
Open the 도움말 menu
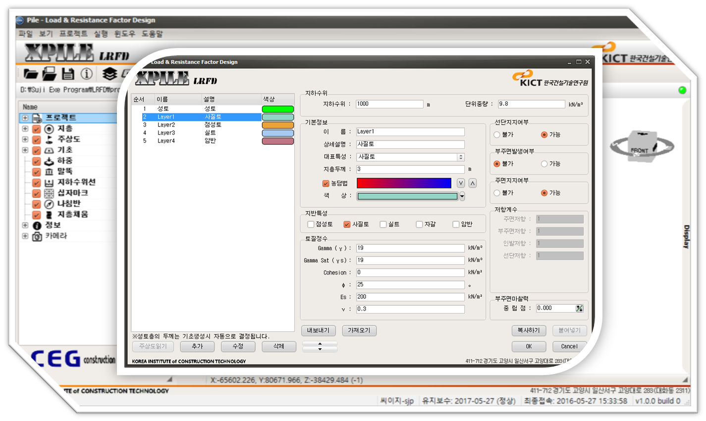152,34
